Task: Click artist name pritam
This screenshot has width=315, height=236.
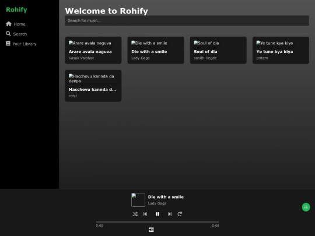Action: 262,58
